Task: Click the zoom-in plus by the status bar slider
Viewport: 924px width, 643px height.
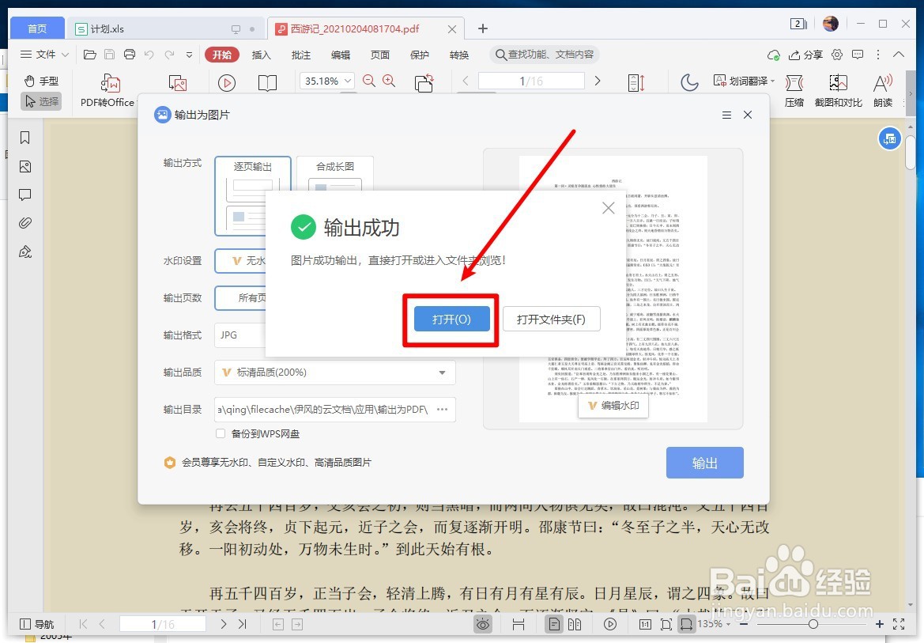Action: 880,624
